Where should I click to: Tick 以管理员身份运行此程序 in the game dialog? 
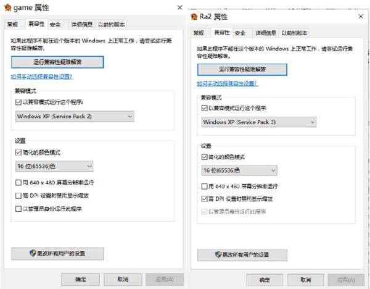18,209
